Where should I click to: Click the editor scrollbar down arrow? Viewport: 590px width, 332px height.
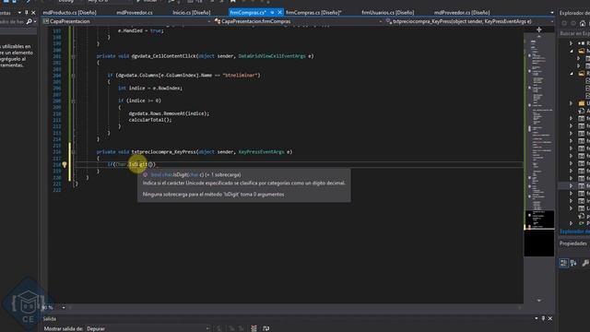pos(538,301)
